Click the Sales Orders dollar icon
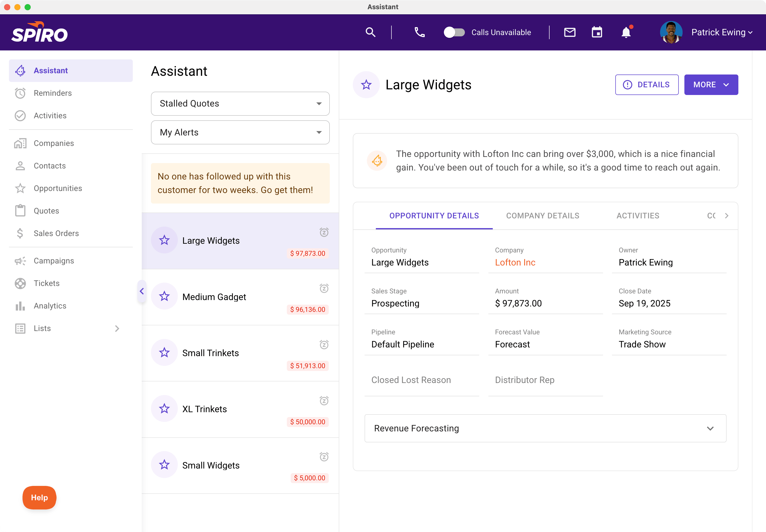This screenshot has height=532, width=766. point(20,233)
